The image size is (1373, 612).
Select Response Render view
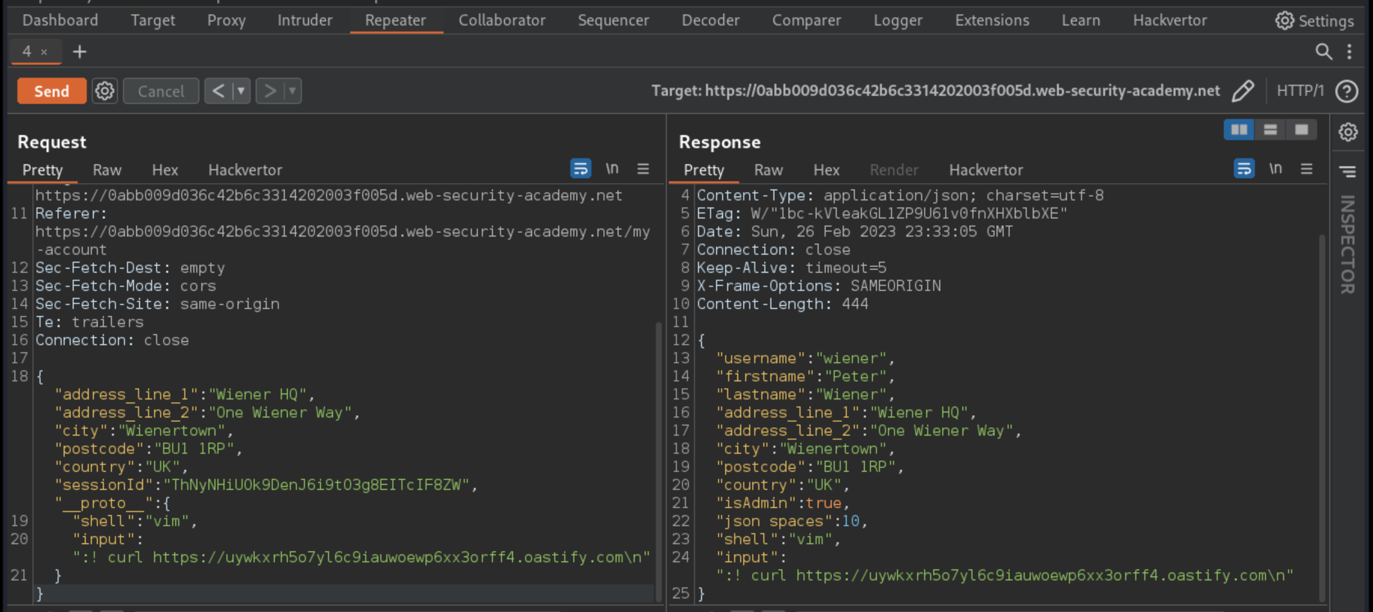894,170
